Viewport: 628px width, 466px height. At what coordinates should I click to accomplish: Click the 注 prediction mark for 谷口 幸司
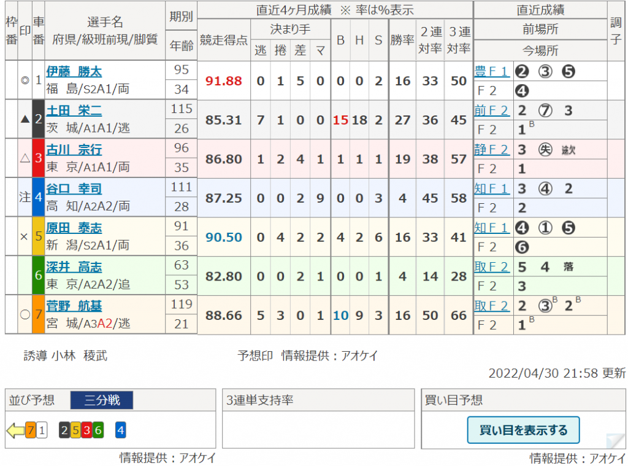pyautogui.click(x=25, y=197)
